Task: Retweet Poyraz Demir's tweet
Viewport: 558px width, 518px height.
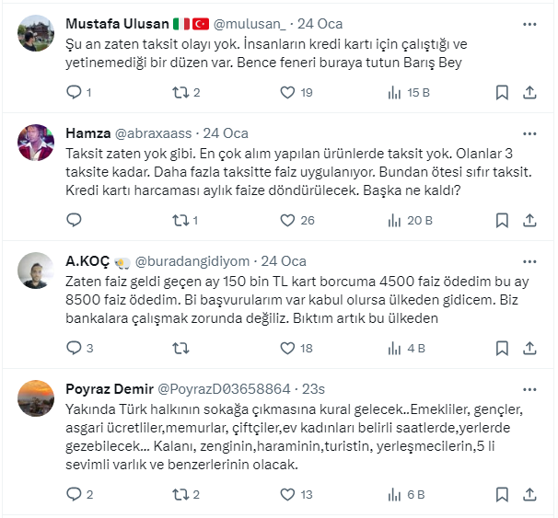Action: 181,494
